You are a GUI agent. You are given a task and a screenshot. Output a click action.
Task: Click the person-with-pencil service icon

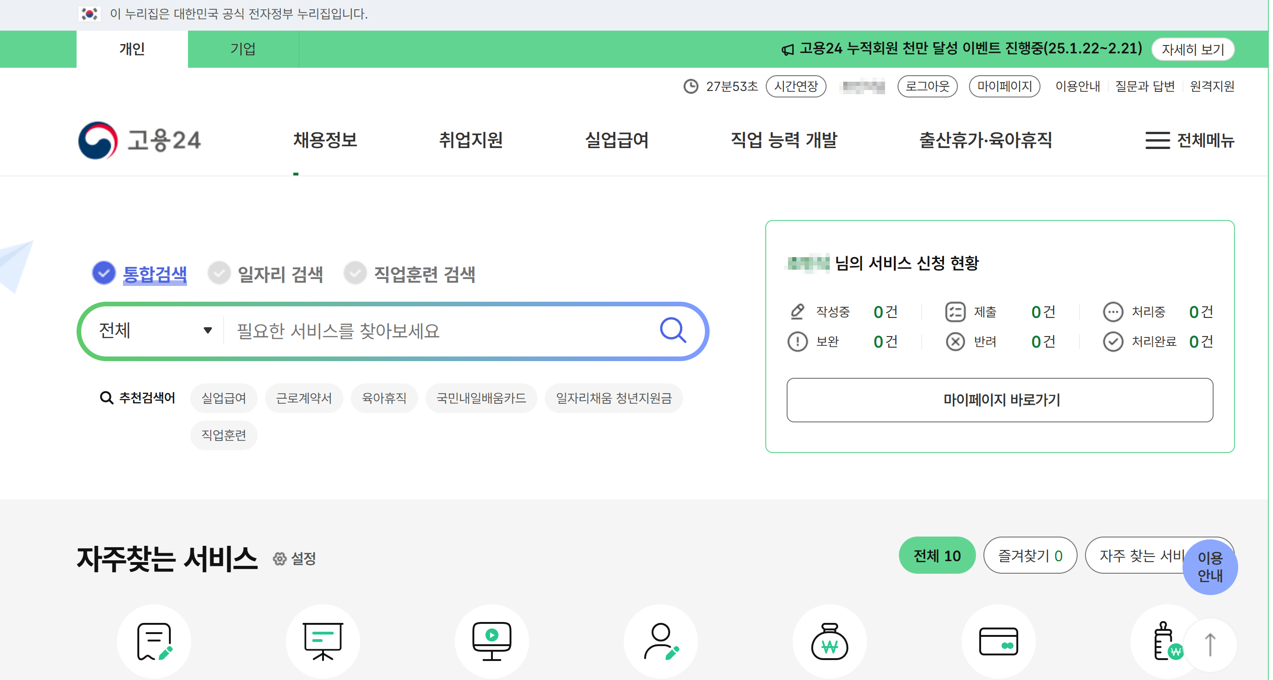(661, 641)
